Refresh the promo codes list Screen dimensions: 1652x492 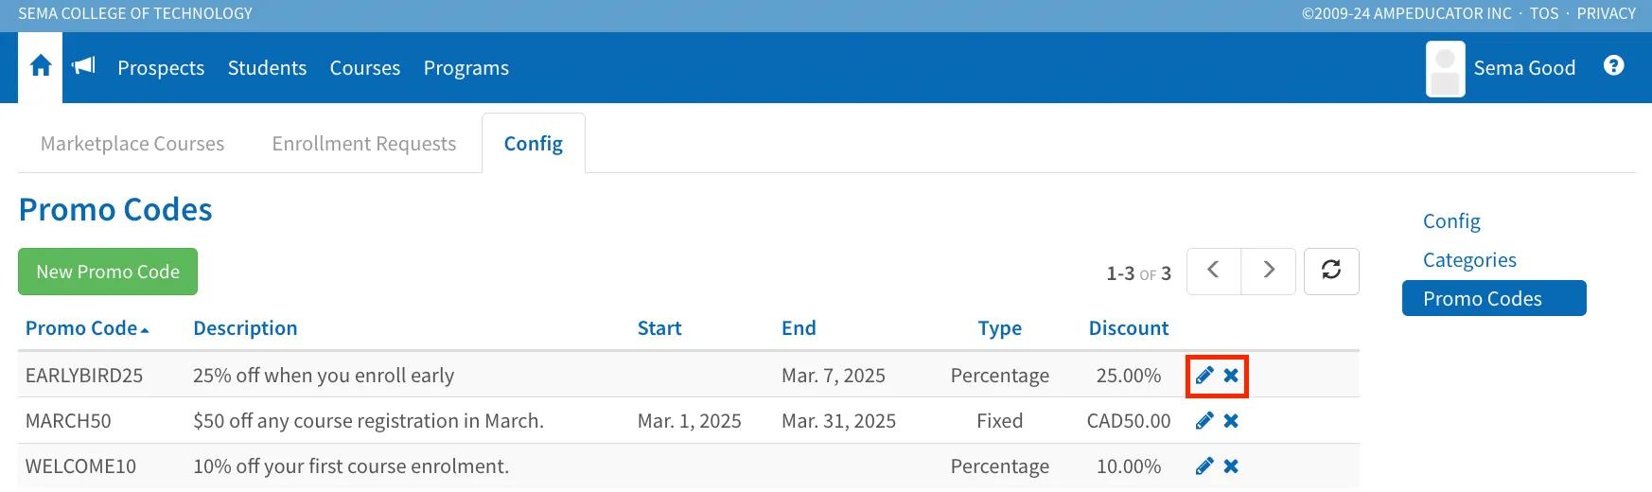pyautogui.click(x=1331, y=271)
